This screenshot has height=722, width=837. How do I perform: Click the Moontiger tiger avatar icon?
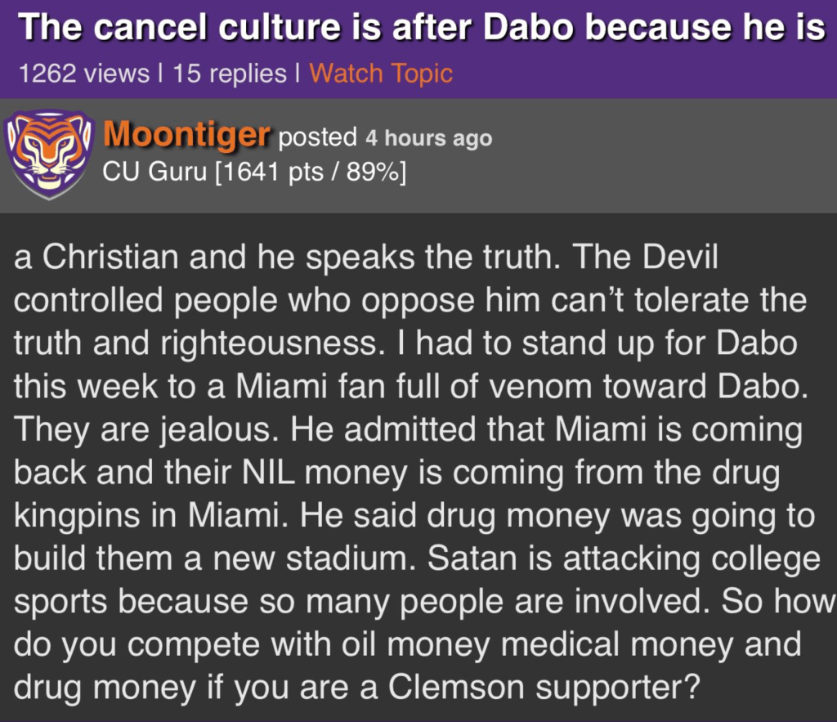click(48, 154)
